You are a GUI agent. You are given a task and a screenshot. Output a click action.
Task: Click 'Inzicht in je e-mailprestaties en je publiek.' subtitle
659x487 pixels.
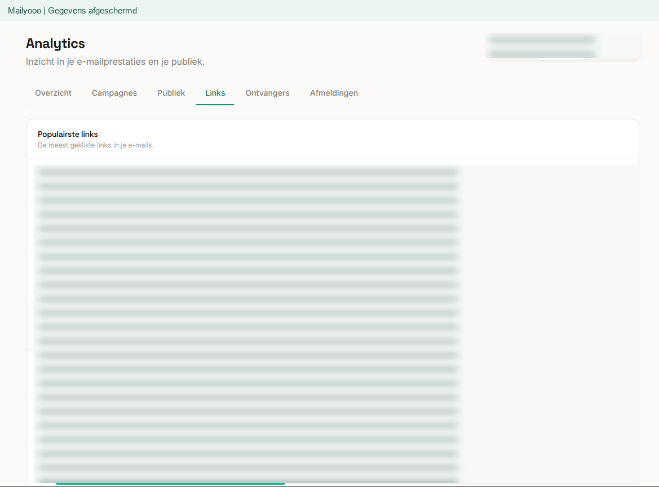click(x=115, y=62)
